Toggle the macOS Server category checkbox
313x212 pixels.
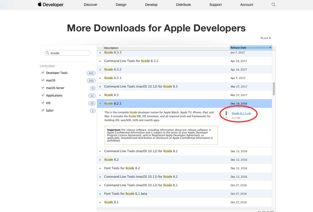pyautogui.click(x=43, y=88)
